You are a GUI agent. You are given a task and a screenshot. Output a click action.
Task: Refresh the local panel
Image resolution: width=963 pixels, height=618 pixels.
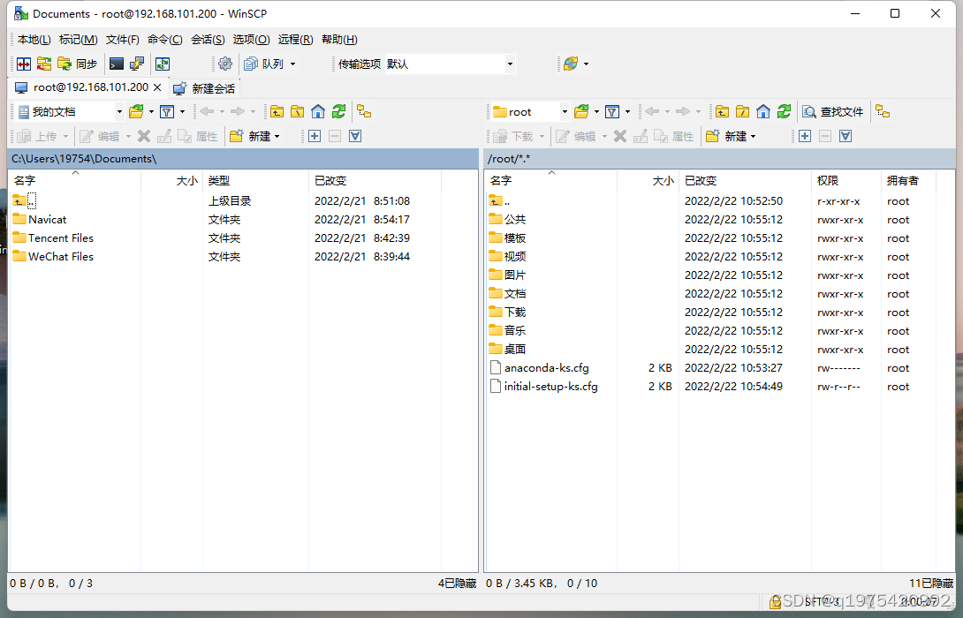point(339,112)
